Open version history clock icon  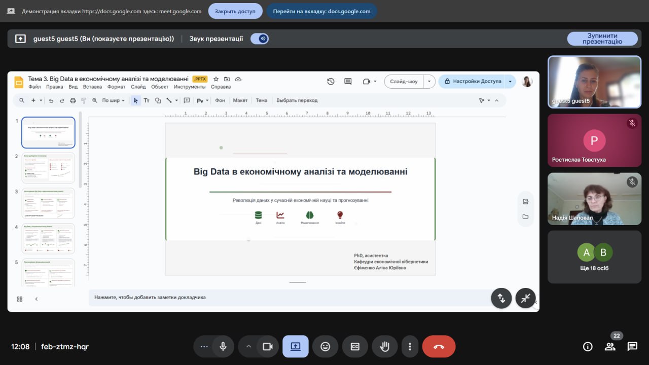[331, 82]
